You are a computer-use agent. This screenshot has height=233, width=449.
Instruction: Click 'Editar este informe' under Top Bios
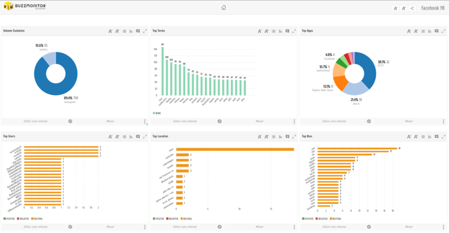pos(334,227)
